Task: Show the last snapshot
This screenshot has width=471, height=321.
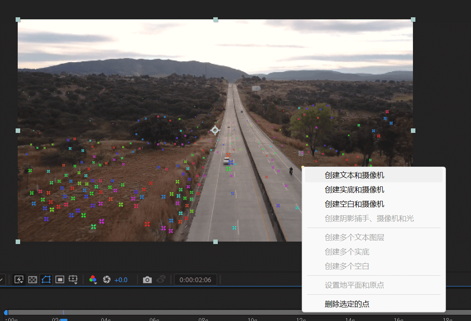Action: tap(161, 279)
